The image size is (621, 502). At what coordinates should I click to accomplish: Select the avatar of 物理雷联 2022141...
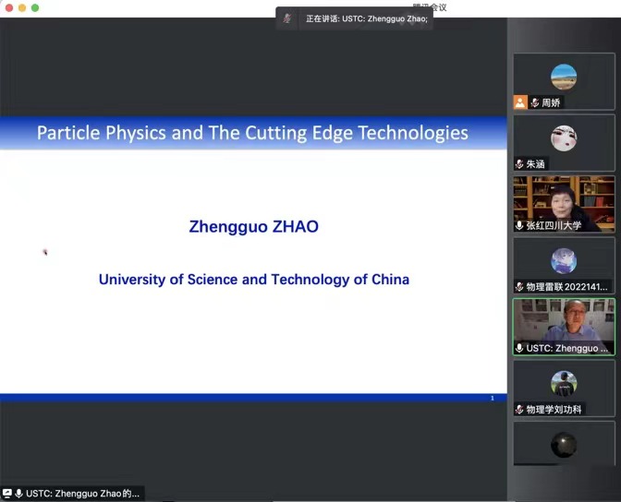tap(564, 261)
